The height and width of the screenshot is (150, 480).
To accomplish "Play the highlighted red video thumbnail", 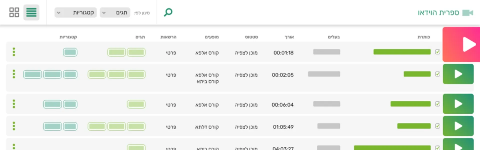I will 461,44.
